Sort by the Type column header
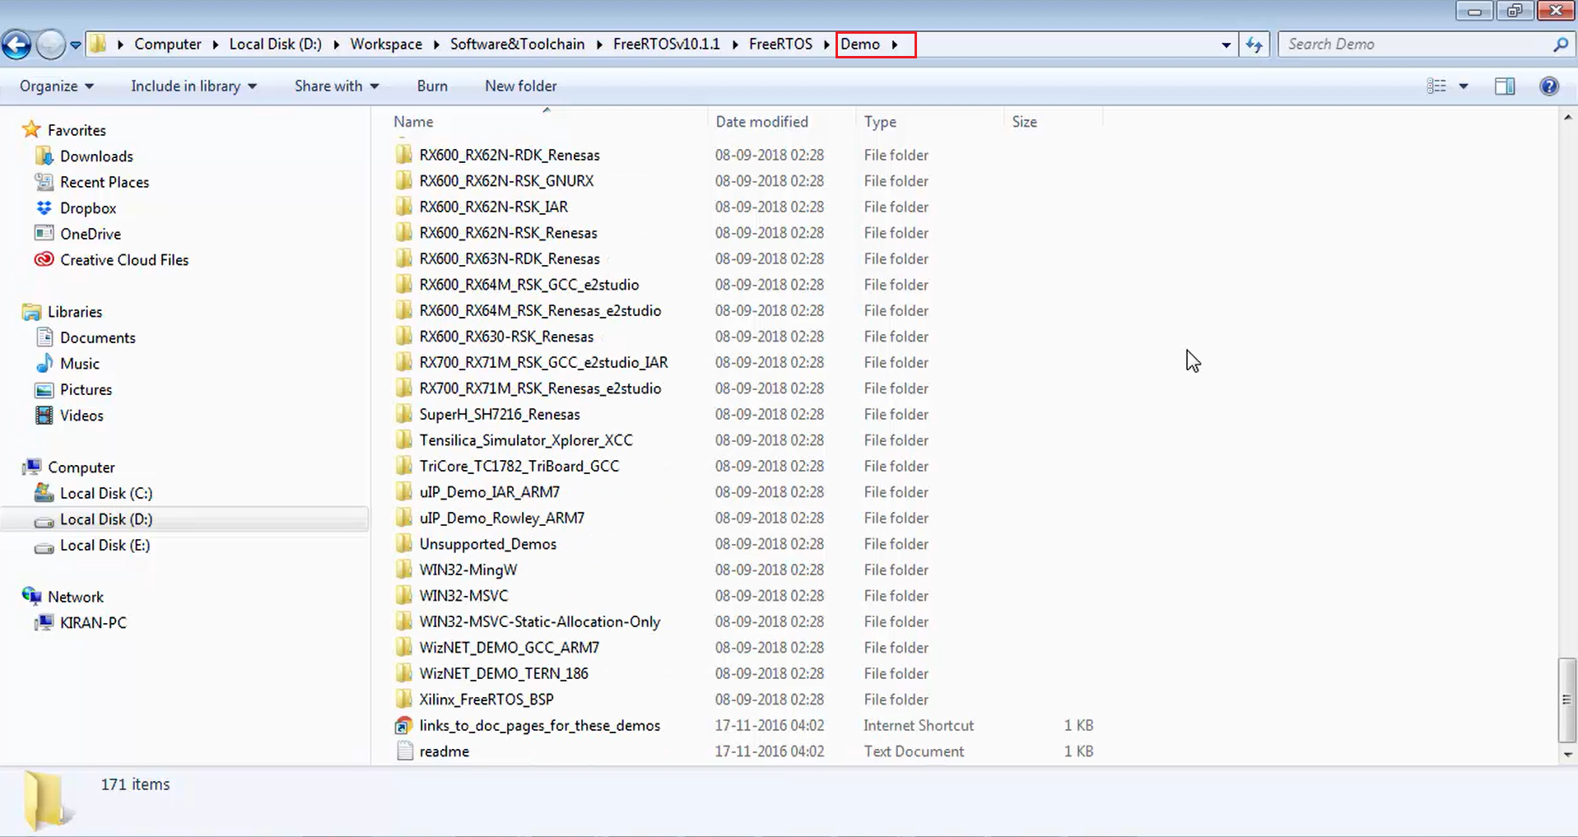Screen dimensions: 1578x837 point(880,122)
